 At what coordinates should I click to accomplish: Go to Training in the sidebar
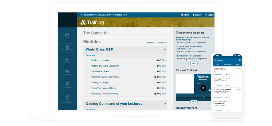67,60
